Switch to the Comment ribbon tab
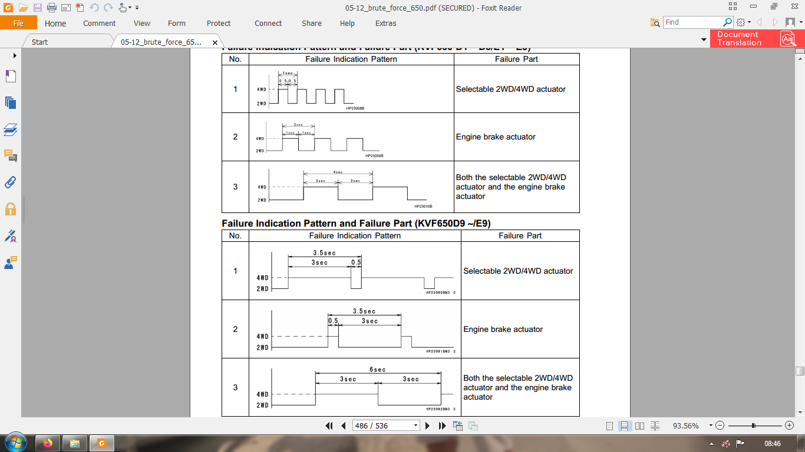 coord(99,24)
